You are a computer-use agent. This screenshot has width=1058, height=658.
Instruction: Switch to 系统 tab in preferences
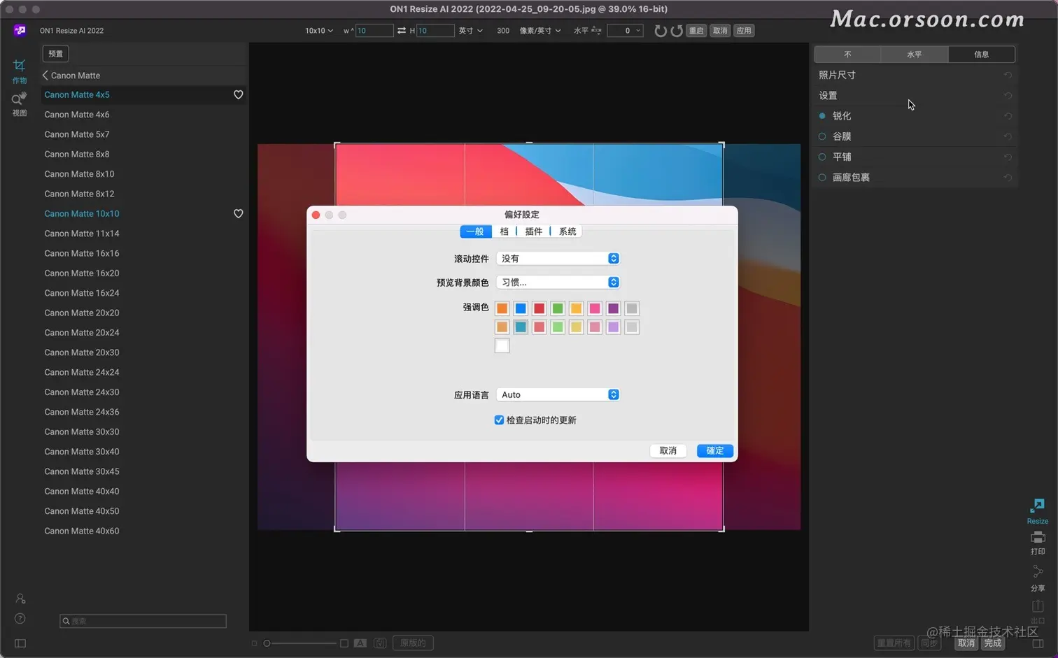click(567, 231)
